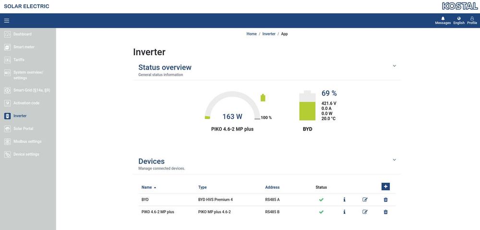Open Device settings menu item
The width and height of the screenshot is (480, 230).
point(26,155)
